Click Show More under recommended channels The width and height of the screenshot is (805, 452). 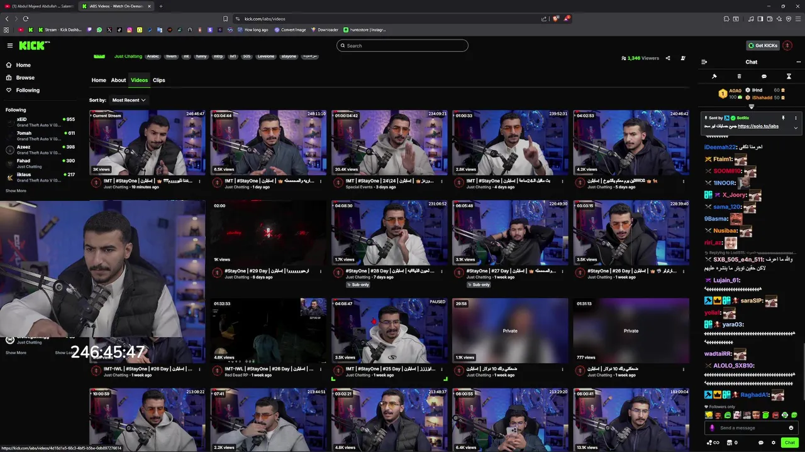(x=16, y=353)
